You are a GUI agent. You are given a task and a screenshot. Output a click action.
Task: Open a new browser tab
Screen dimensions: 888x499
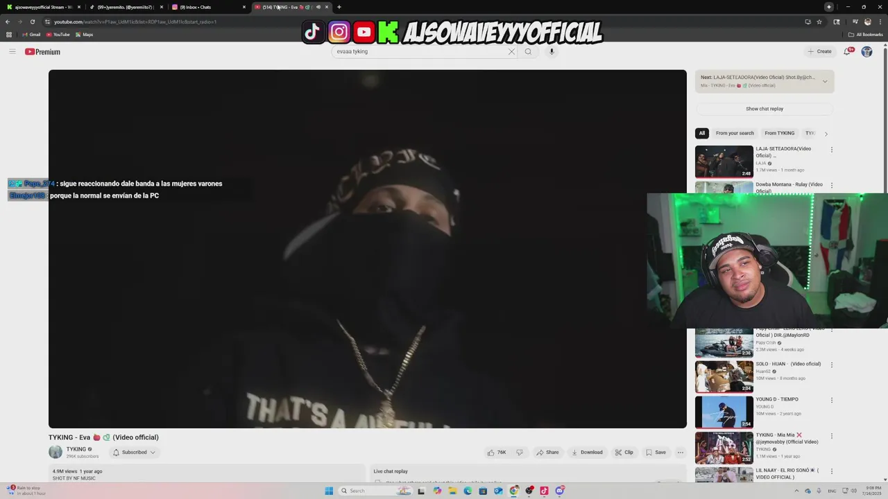click(x=339, y=7)
